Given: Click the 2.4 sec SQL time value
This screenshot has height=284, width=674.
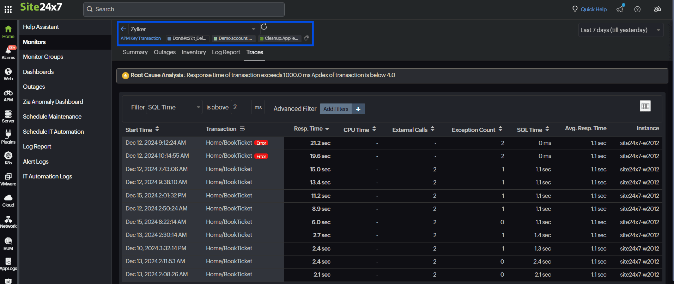Looking at the screenshot, I should (x=542, y=261).
